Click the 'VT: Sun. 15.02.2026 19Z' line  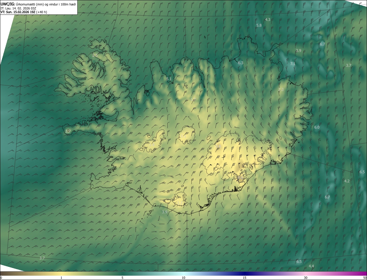point(18,12)
